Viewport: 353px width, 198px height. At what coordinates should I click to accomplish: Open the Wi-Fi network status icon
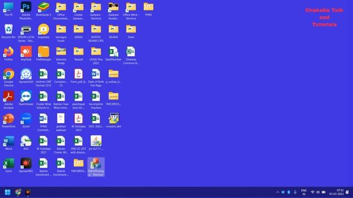(313, 192)
